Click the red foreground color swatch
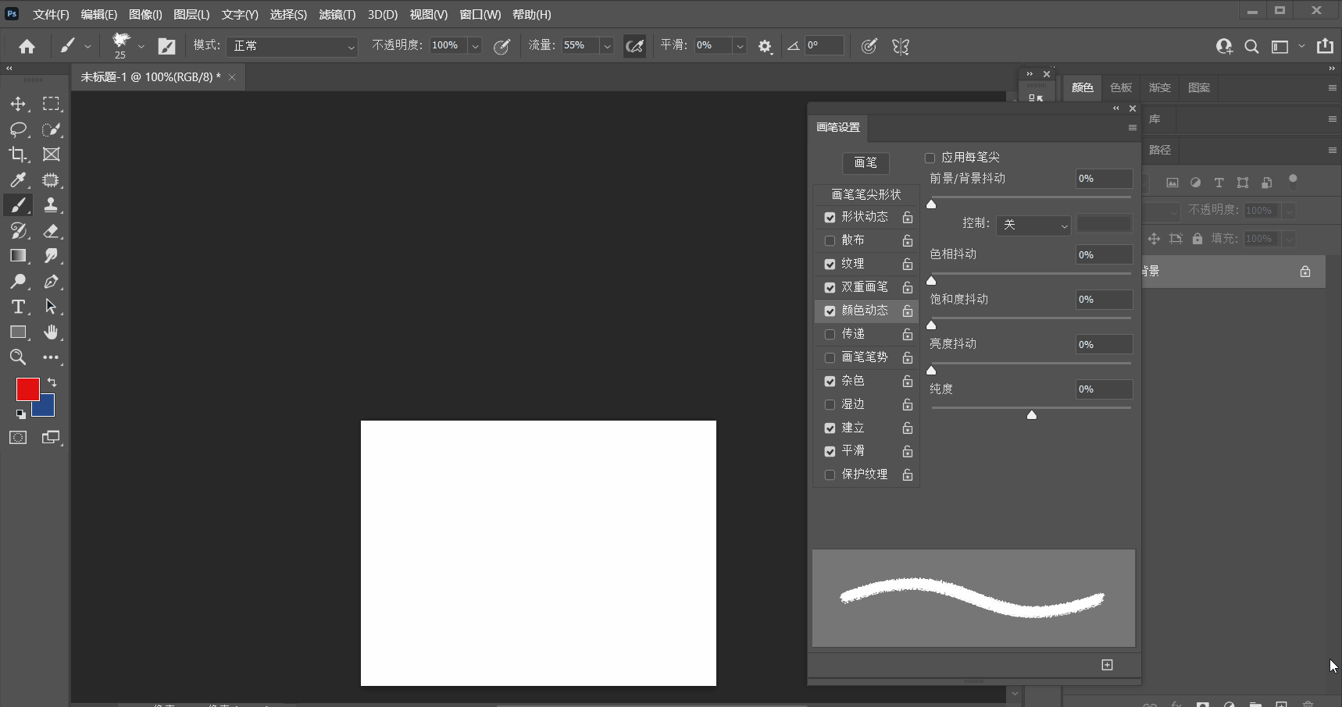This screenshot has width=1342, height=707. pyautogui.click(x=27, y=389)
